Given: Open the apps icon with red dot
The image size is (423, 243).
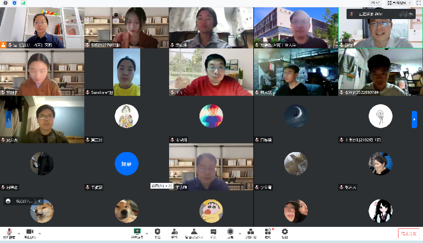Looking at the screenshot, I should pos(268,232).
